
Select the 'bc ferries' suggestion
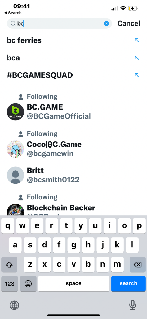(73, 40)
